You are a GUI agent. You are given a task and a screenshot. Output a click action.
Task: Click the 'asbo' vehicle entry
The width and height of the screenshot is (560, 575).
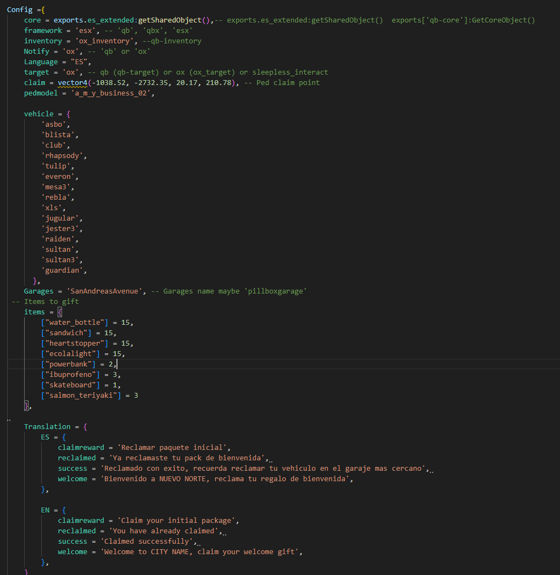pos(54,125)
